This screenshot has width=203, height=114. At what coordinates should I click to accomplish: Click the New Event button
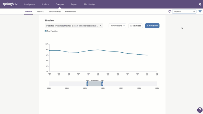pyautogui.click(x=152, y=26)
